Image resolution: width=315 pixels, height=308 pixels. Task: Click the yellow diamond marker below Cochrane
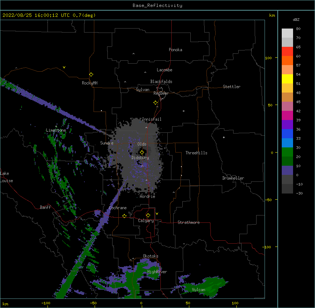click(x=124, y=216)
